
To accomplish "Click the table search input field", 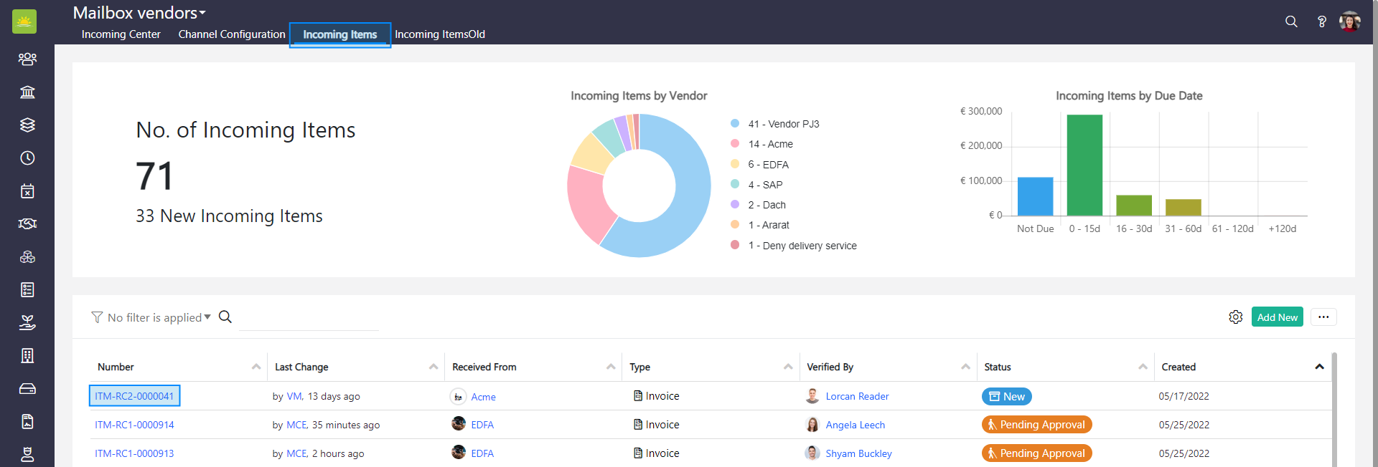I will (309, 318).
